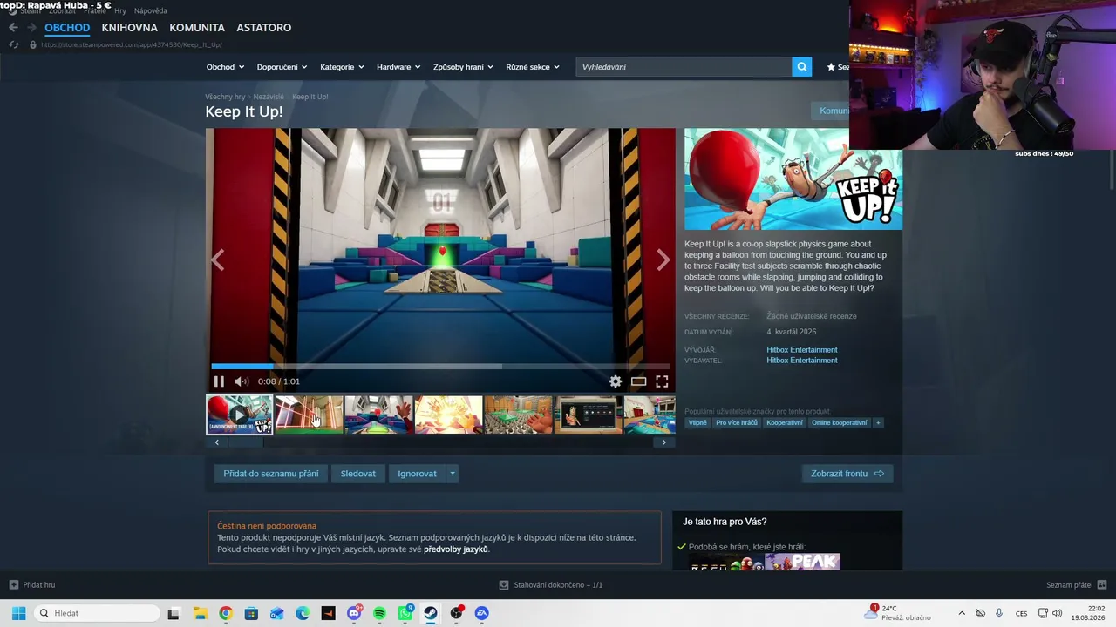Screen dimensions: 1116x627
Task: Open the předvolby jazyků link
Action: click(x=456, y=549)
